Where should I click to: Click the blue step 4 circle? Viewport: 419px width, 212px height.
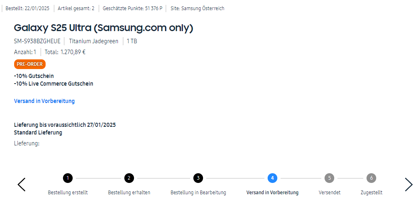(x=272, y=178)
